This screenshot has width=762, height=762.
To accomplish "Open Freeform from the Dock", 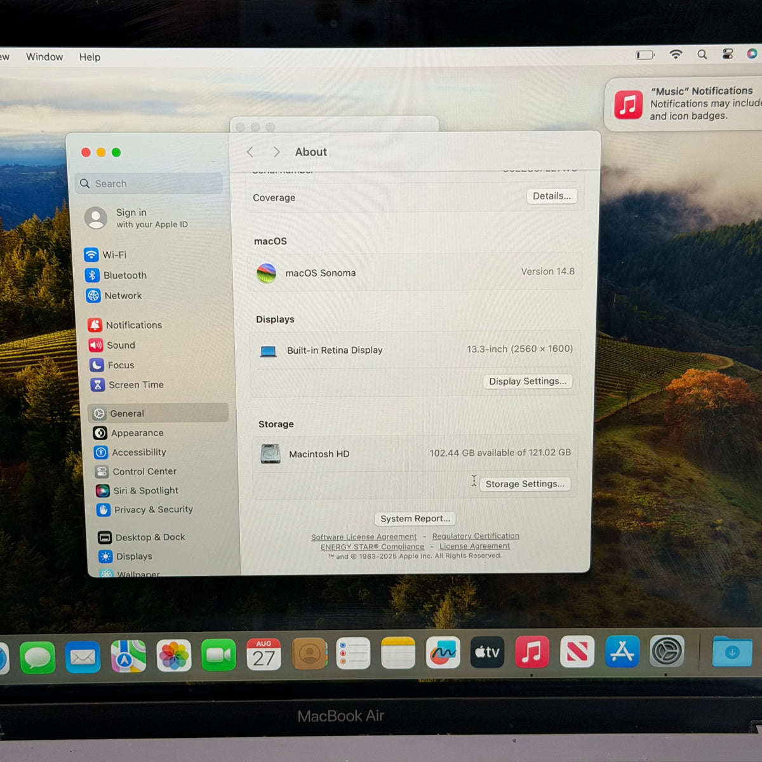I will pyautogui.click(x=443, y=652).
